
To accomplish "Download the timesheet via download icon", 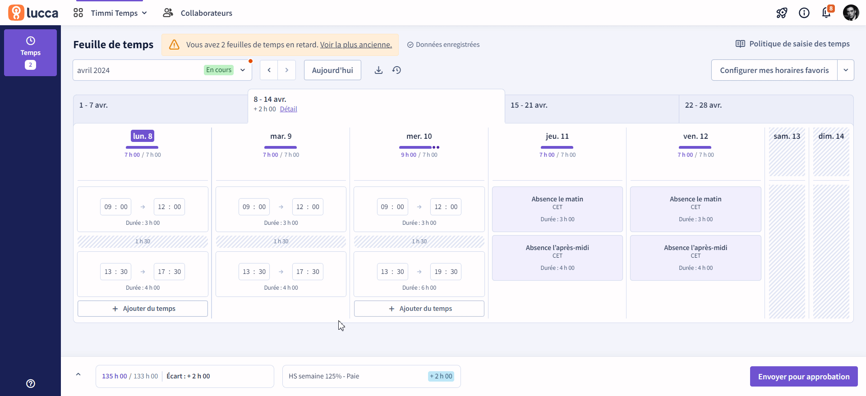I will click(x=379, y=70).
